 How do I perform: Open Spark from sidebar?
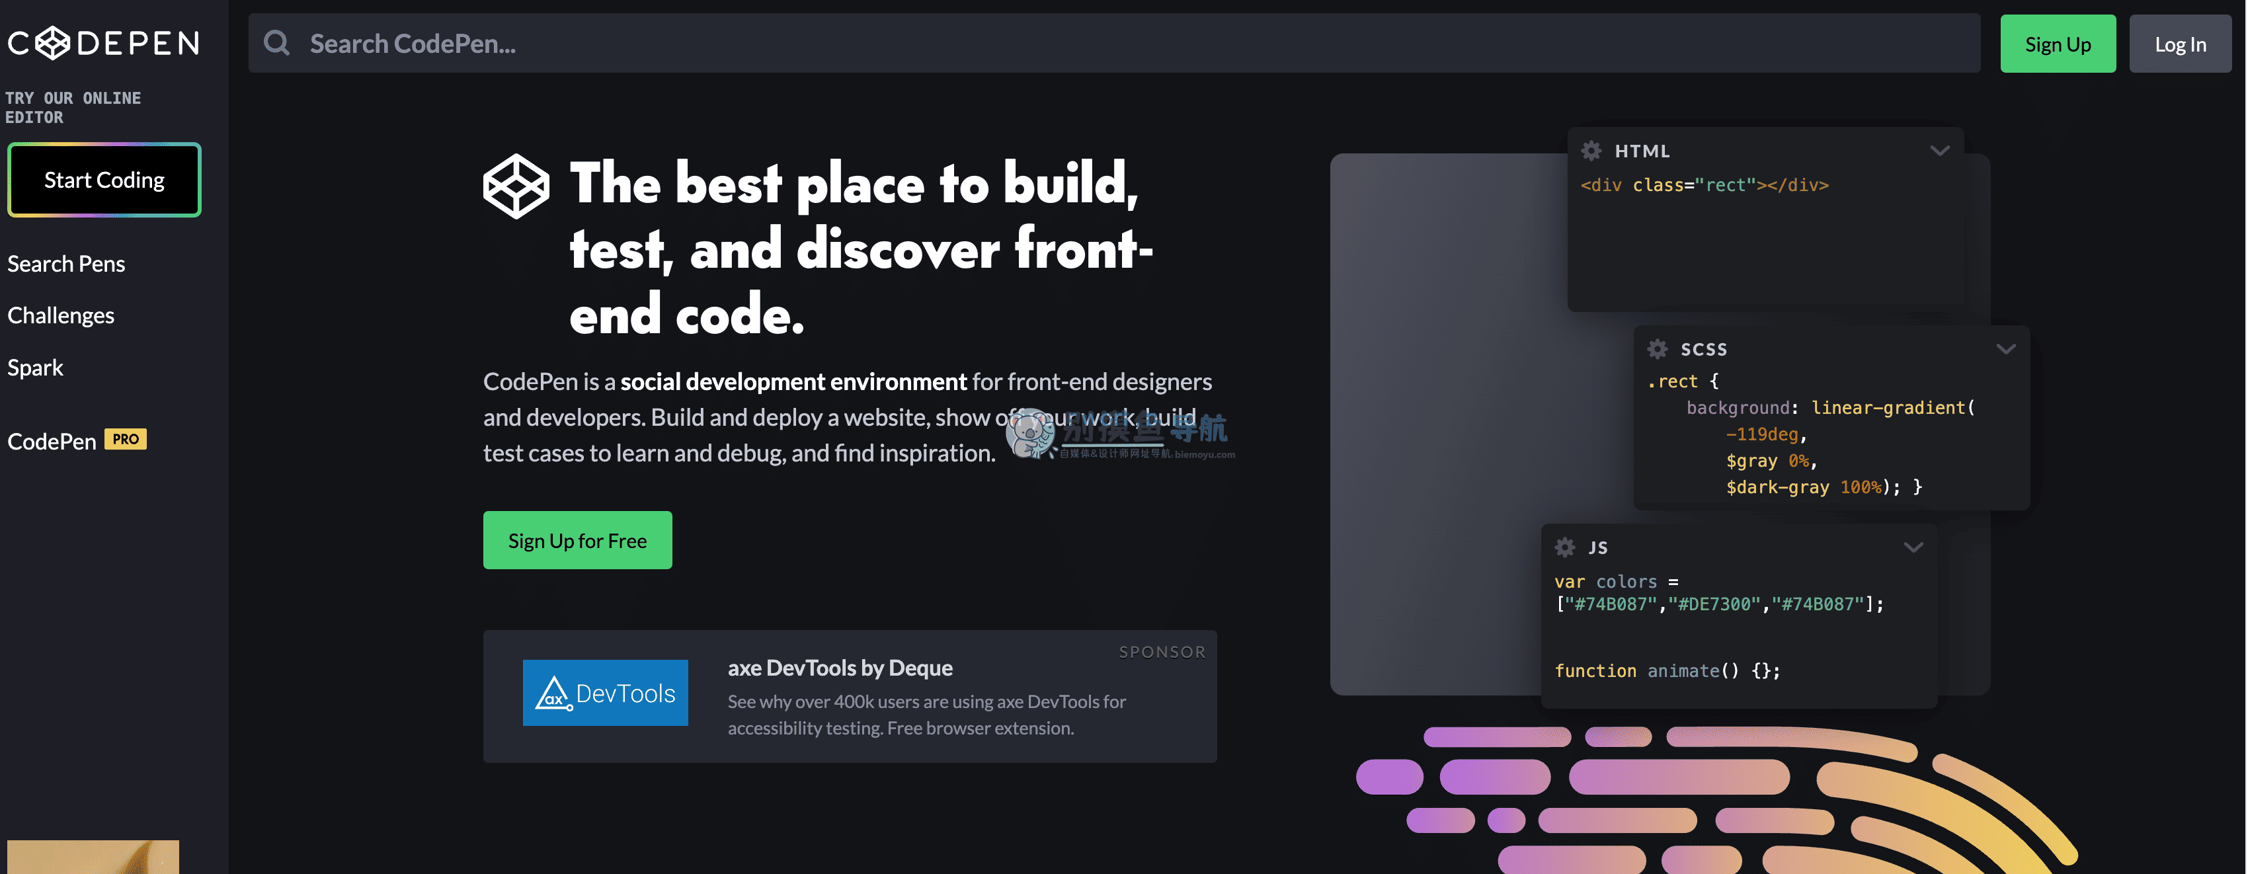[35, 367]
